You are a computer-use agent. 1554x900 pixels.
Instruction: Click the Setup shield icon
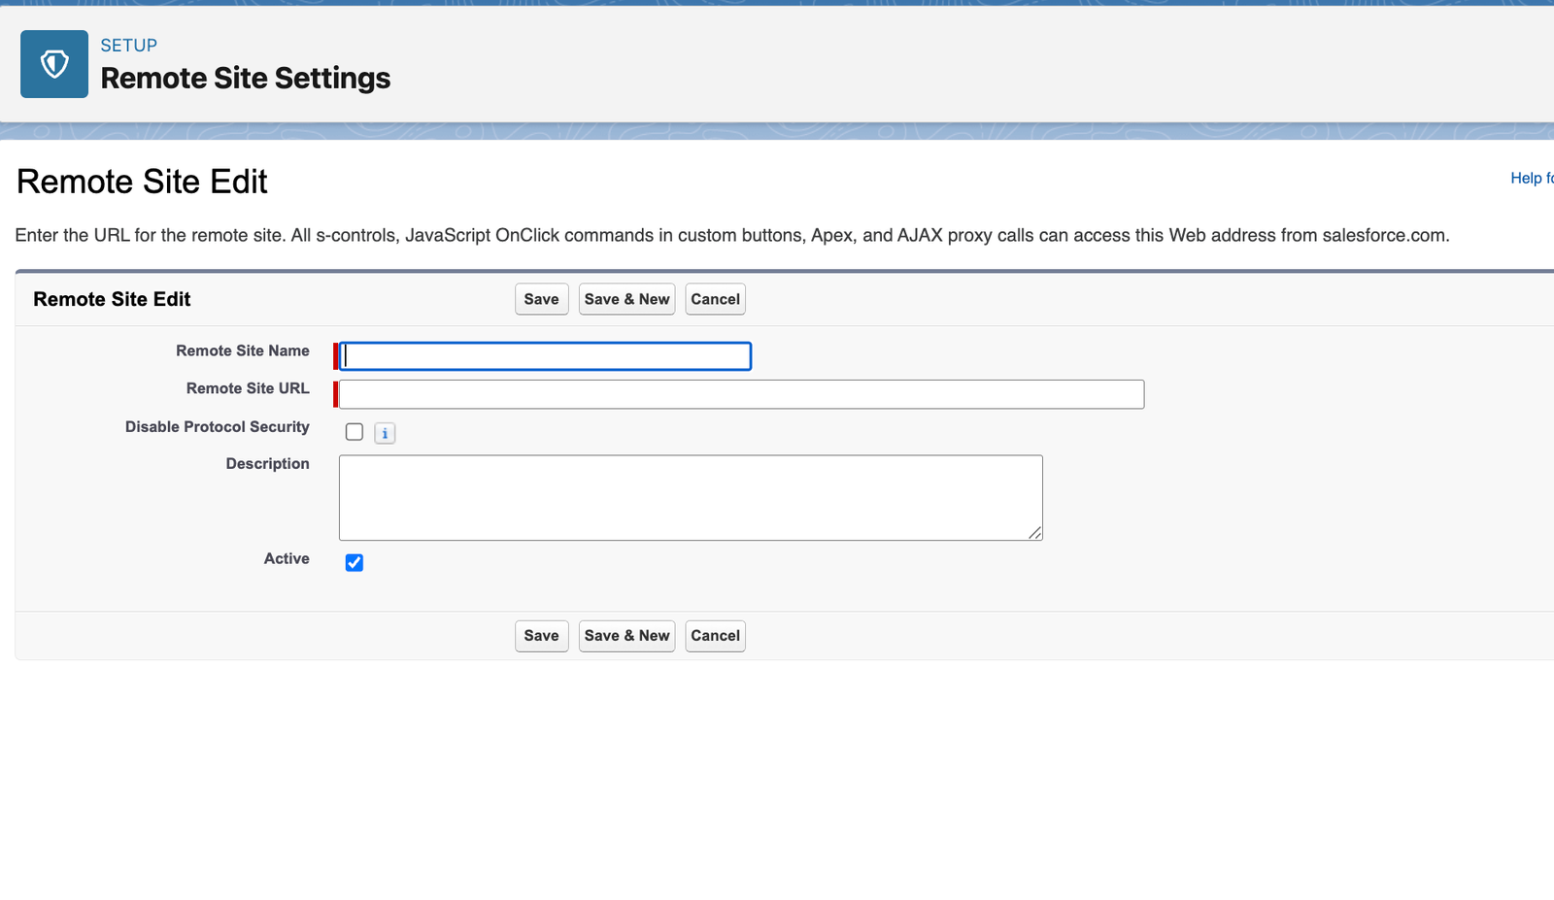(x=54, y=64)
